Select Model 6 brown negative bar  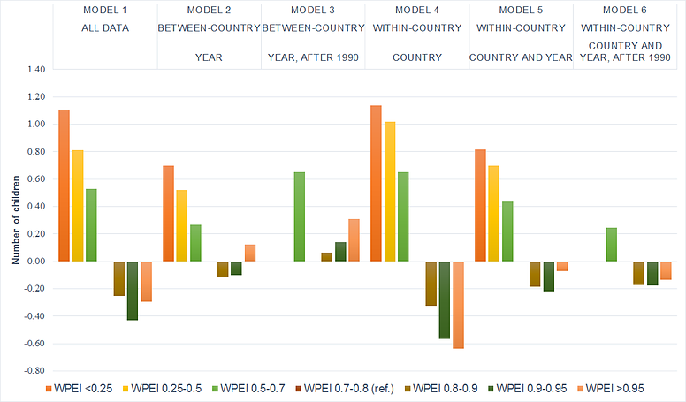(x=639, y=273)
